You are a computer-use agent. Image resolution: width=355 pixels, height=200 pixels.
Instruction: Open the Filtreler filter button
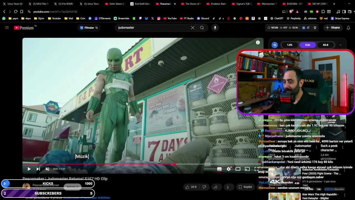(x=89, y=28)
